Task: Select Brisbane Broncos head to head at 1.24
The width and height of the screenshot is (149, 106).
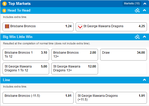Action: (38, 27)
